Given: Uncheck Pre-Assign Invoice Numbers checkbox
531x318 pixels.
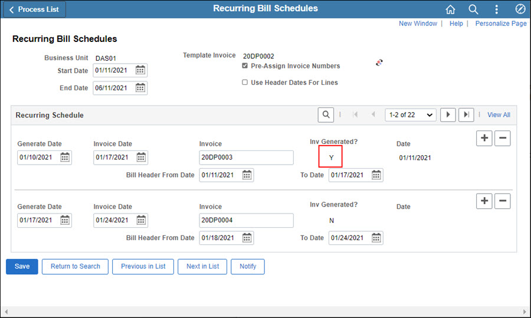Looking at the screenshot, I should [x=245, y=66].
